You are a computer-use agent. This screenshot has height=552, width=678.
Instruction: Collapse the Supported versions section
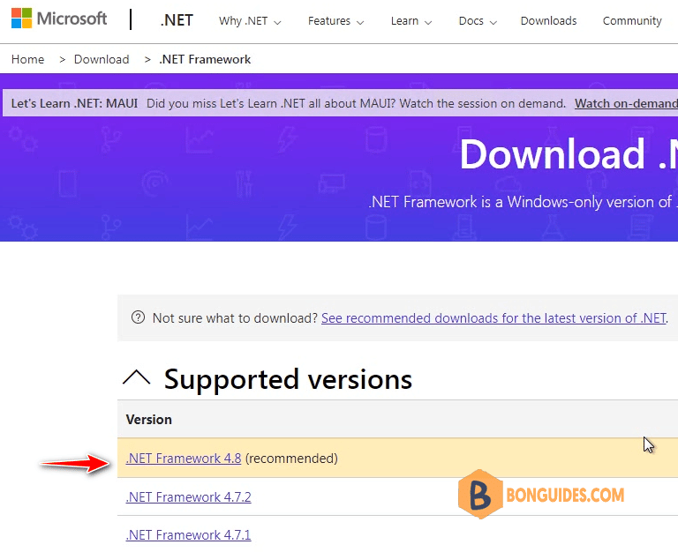pyautogui.click(x=137, y=378)
